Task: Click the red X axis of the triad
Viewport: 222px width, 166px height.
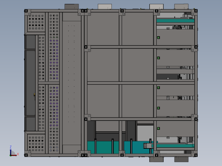Action: click(x=14, y=155)
